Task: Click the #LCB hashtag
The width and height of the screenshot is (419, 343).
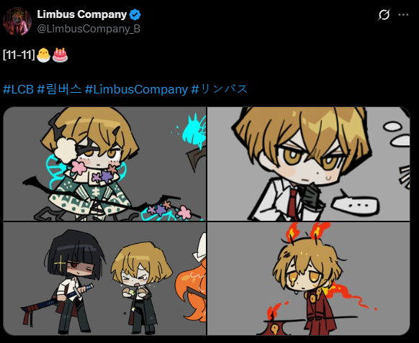Action: [x=18, y=89]
